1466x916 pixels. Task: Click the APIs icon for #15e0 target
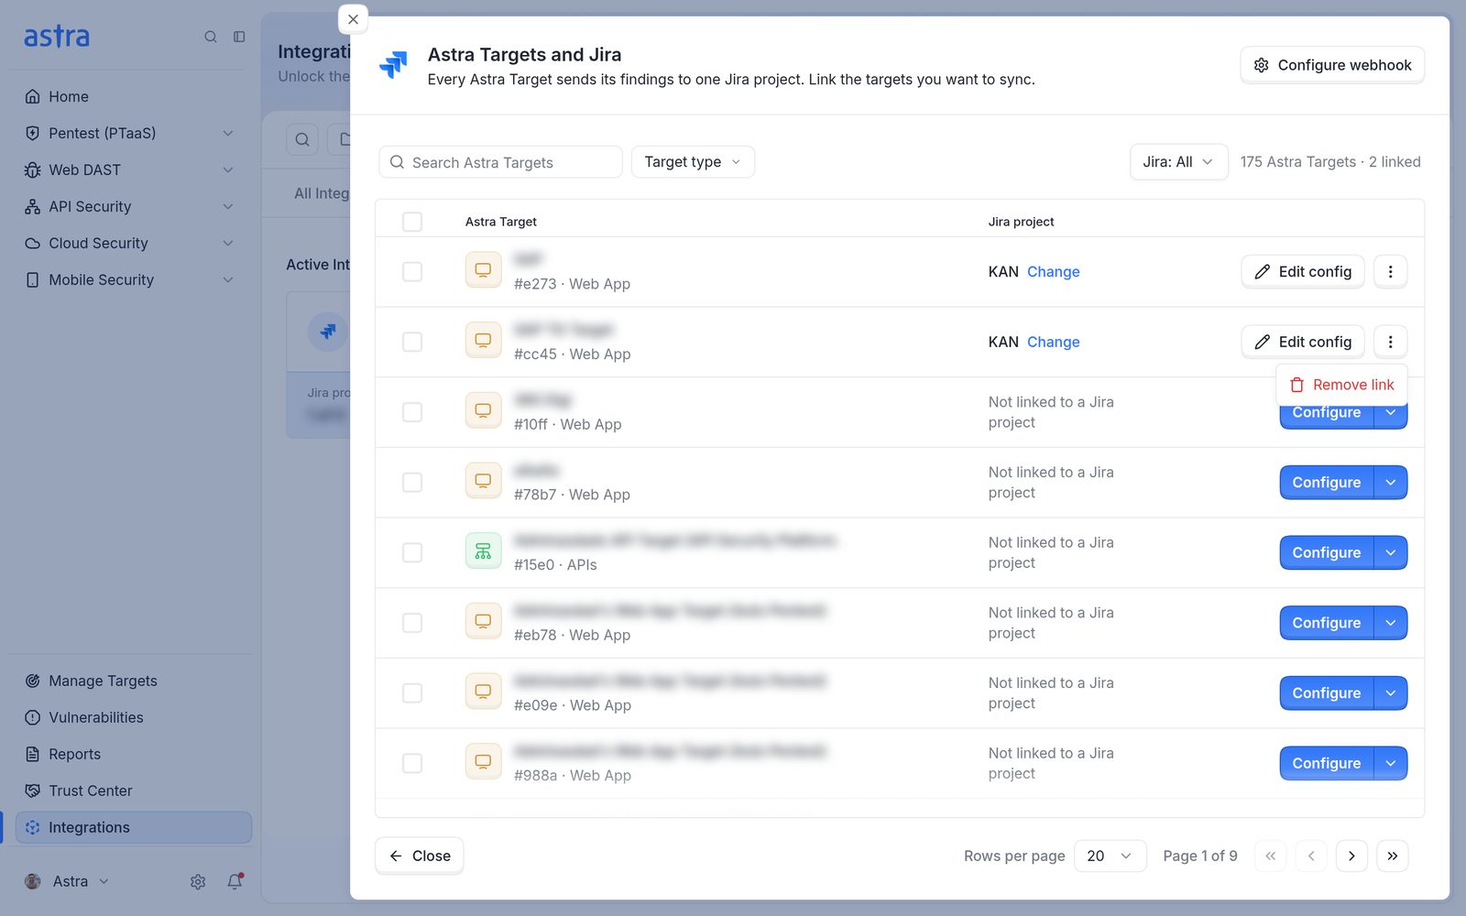point(483,551)
